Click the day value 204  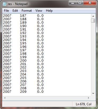(x=23, y=74)
